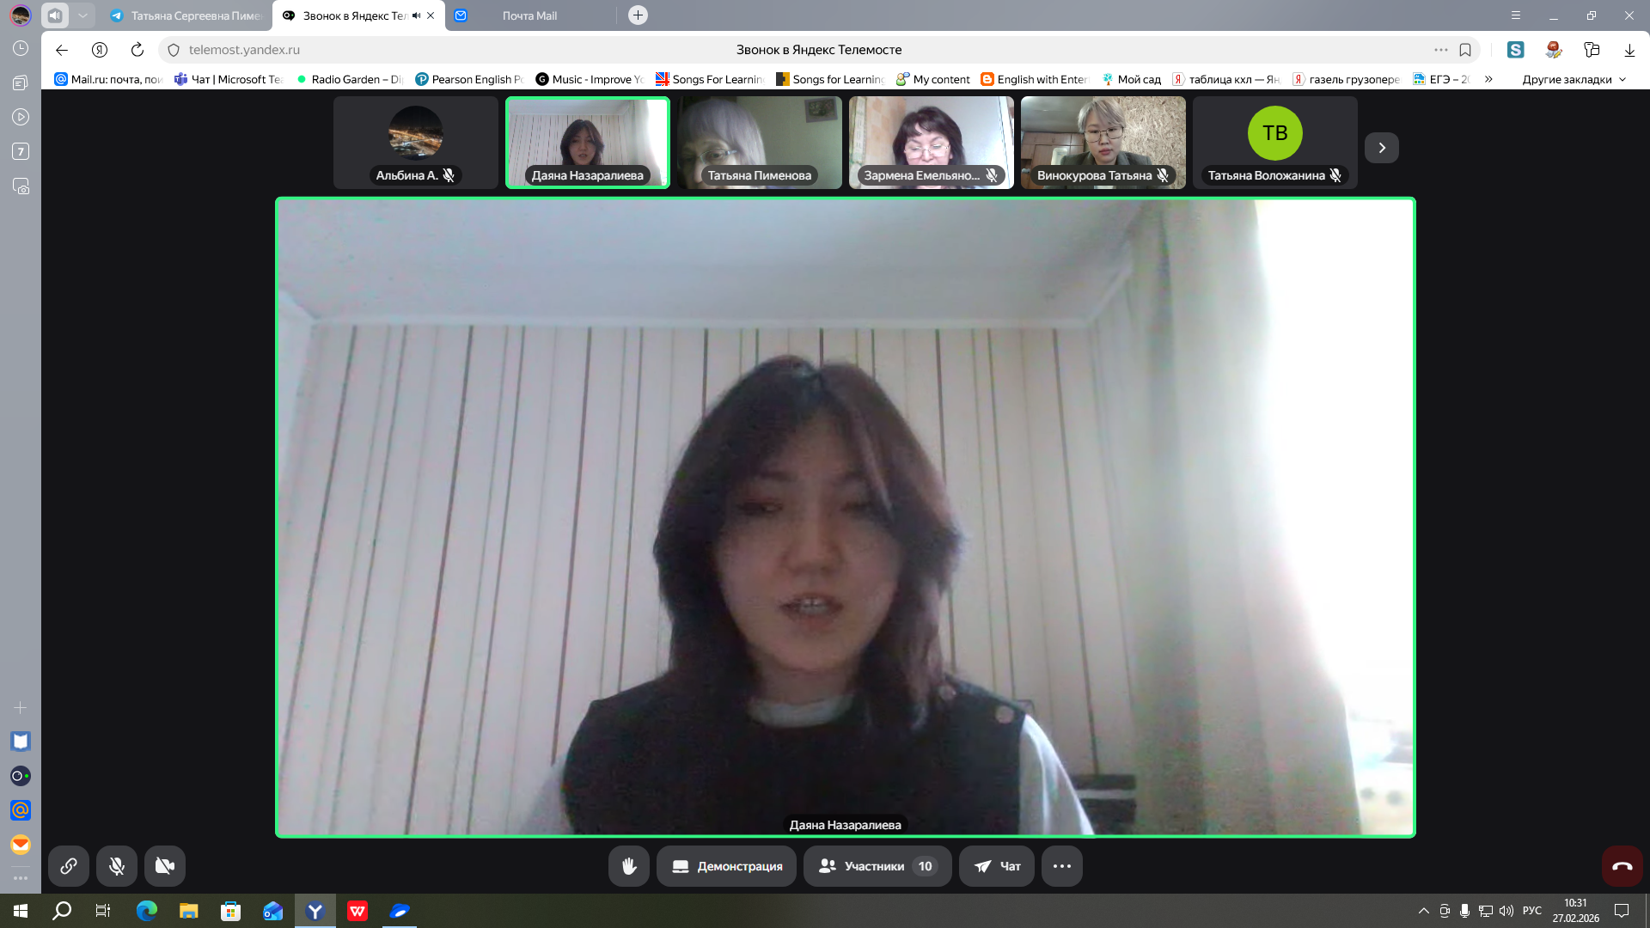Bookmark this page icon
Screen dimensions: 1650x928
pos(1465,50)
